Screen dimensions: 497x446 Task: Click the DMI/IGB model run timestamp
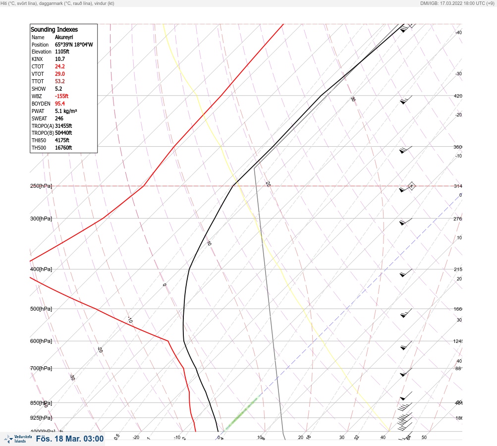(x=457, y=3)
